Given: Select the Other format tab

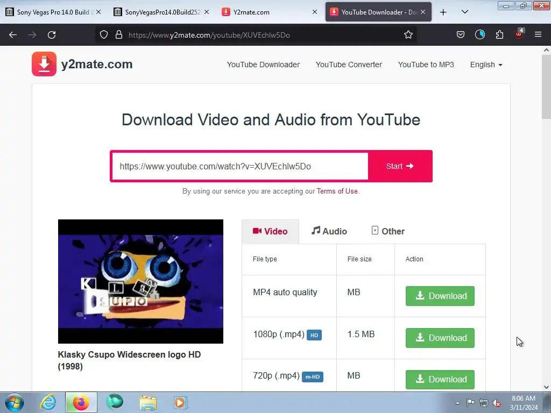Looking at the screenshot, I should click(x=388, y=231).
